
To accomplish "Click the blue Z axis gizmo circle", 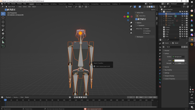I will [x=128, y=13].
